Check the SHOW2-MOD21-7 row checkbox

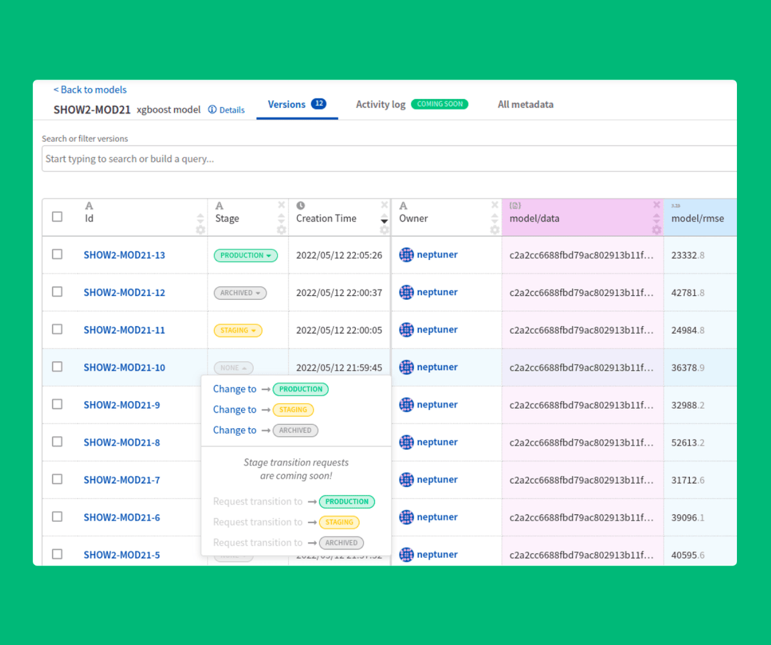[57, 479]
